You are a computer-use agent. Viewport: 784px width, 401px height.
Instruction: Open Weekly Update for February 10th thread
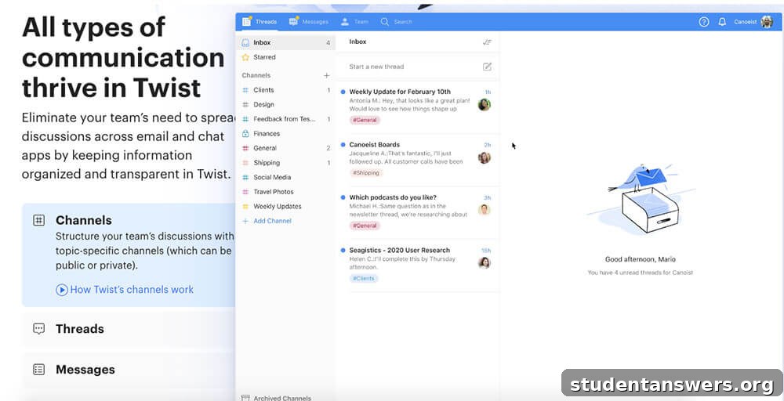pos(418,106)
